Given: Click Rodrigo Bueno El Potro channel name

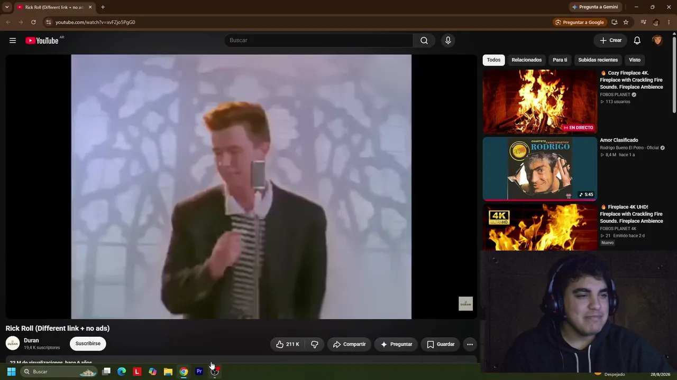Looking at the screenshot, I should (629, 148).
